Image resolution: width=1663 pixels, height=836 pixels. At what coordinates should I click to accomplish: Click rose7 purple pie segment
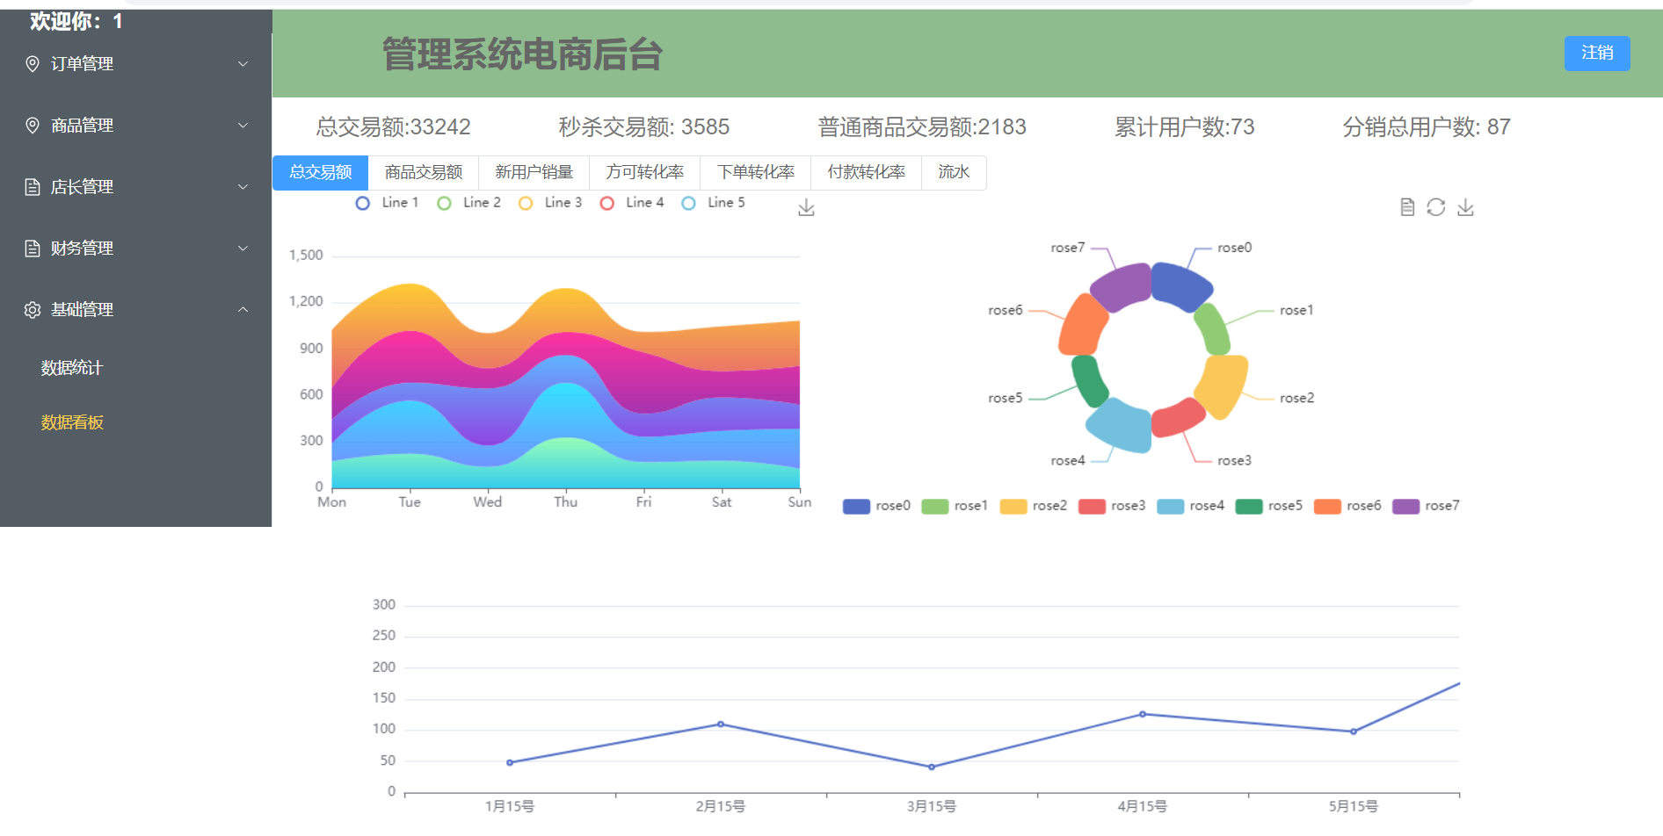coord(1121,286)
